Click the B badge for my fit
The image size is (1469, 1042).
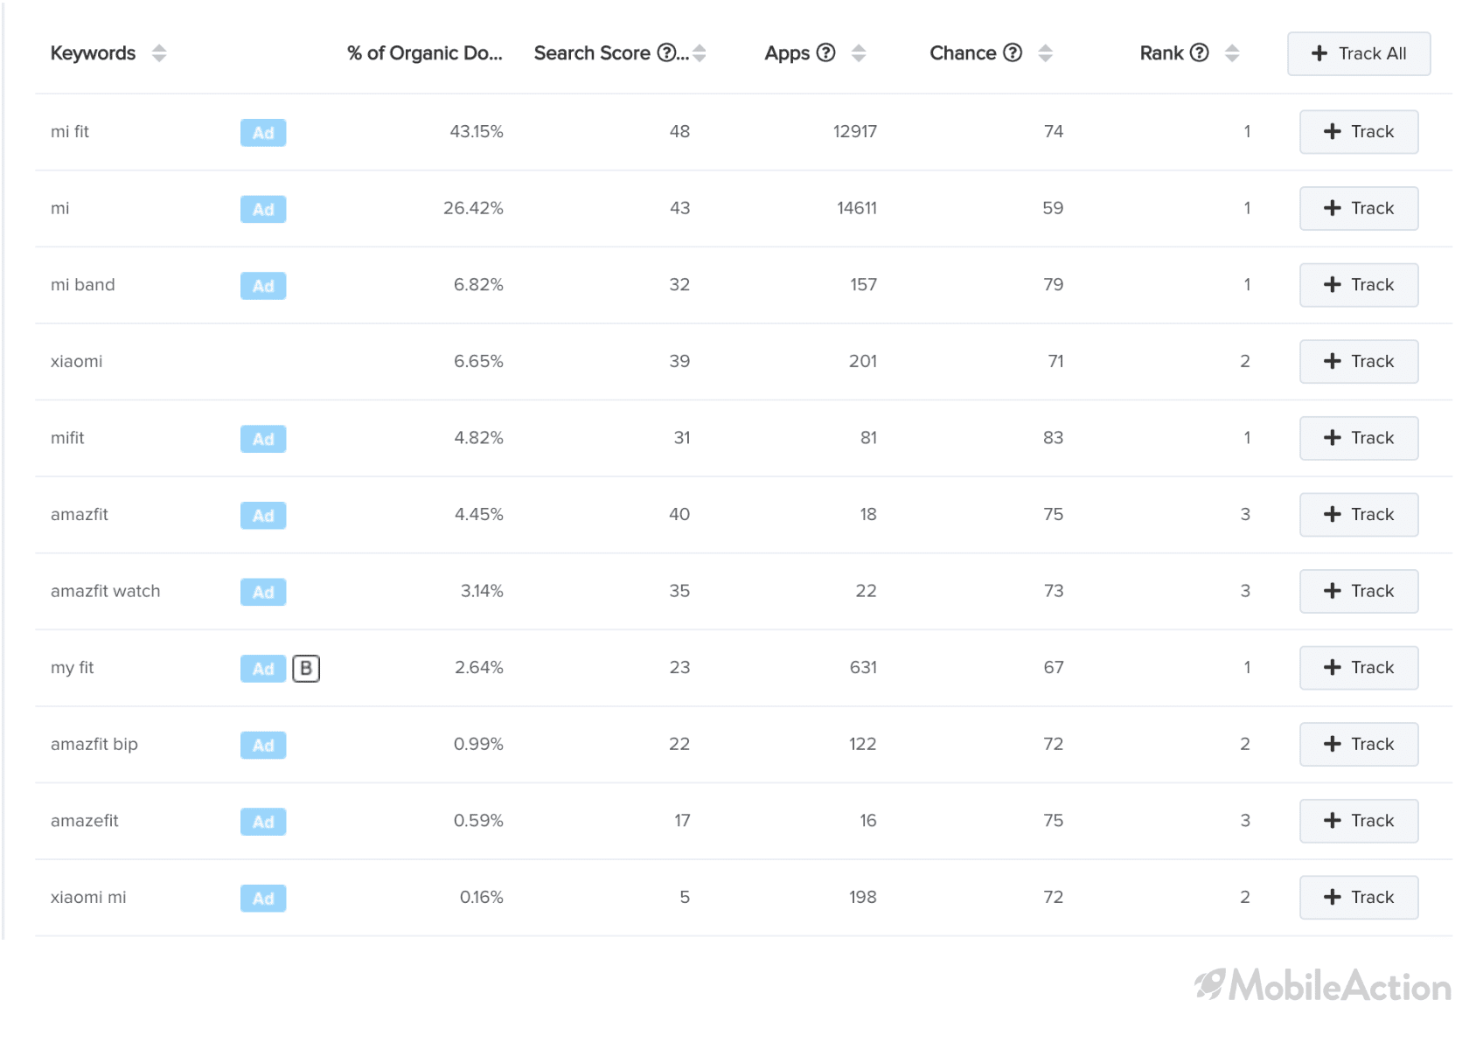coord(306,669)
